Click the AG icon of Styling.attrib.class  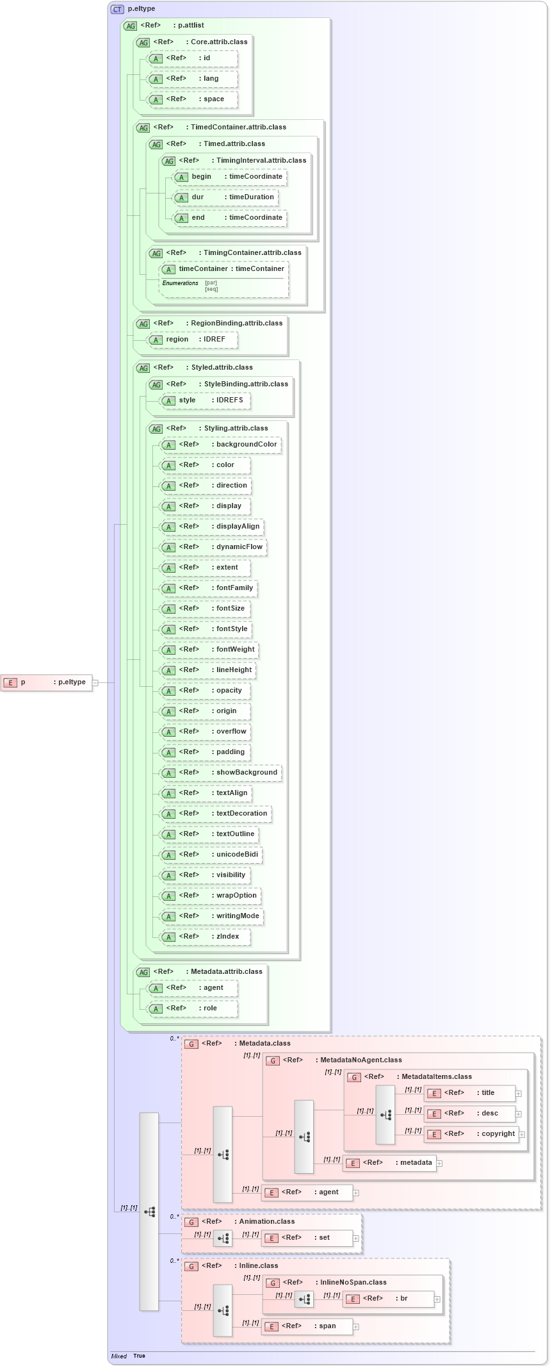(x=156, y=429)
